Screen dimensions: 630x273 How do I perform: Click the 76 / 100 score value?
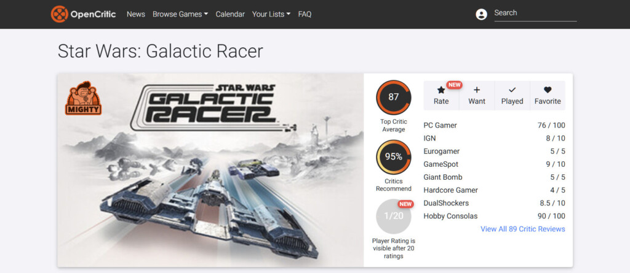coord(551,126)
